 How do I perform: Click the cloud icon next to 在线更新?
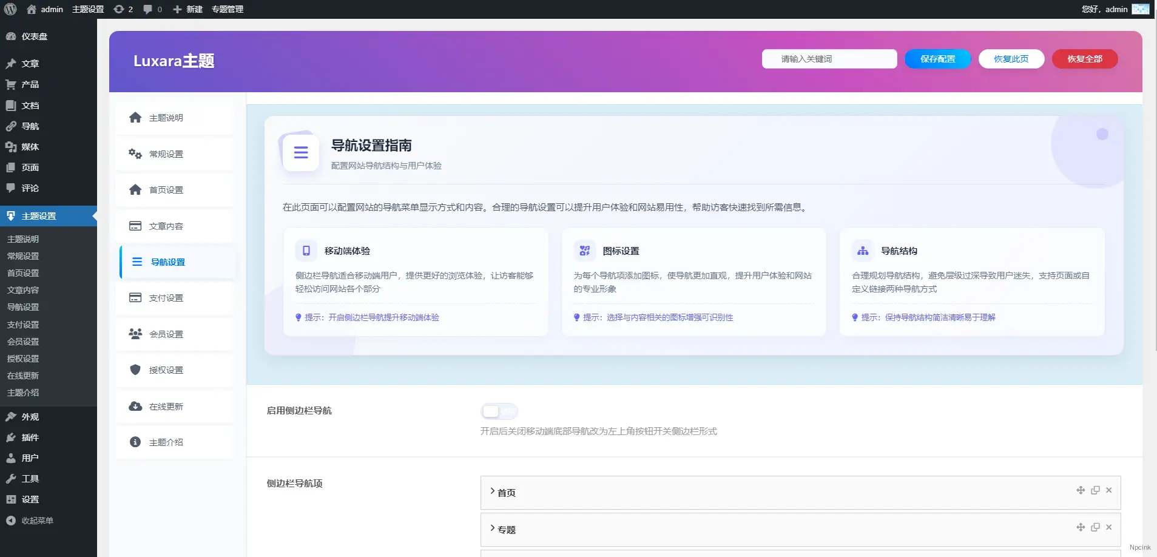point(135,406)
